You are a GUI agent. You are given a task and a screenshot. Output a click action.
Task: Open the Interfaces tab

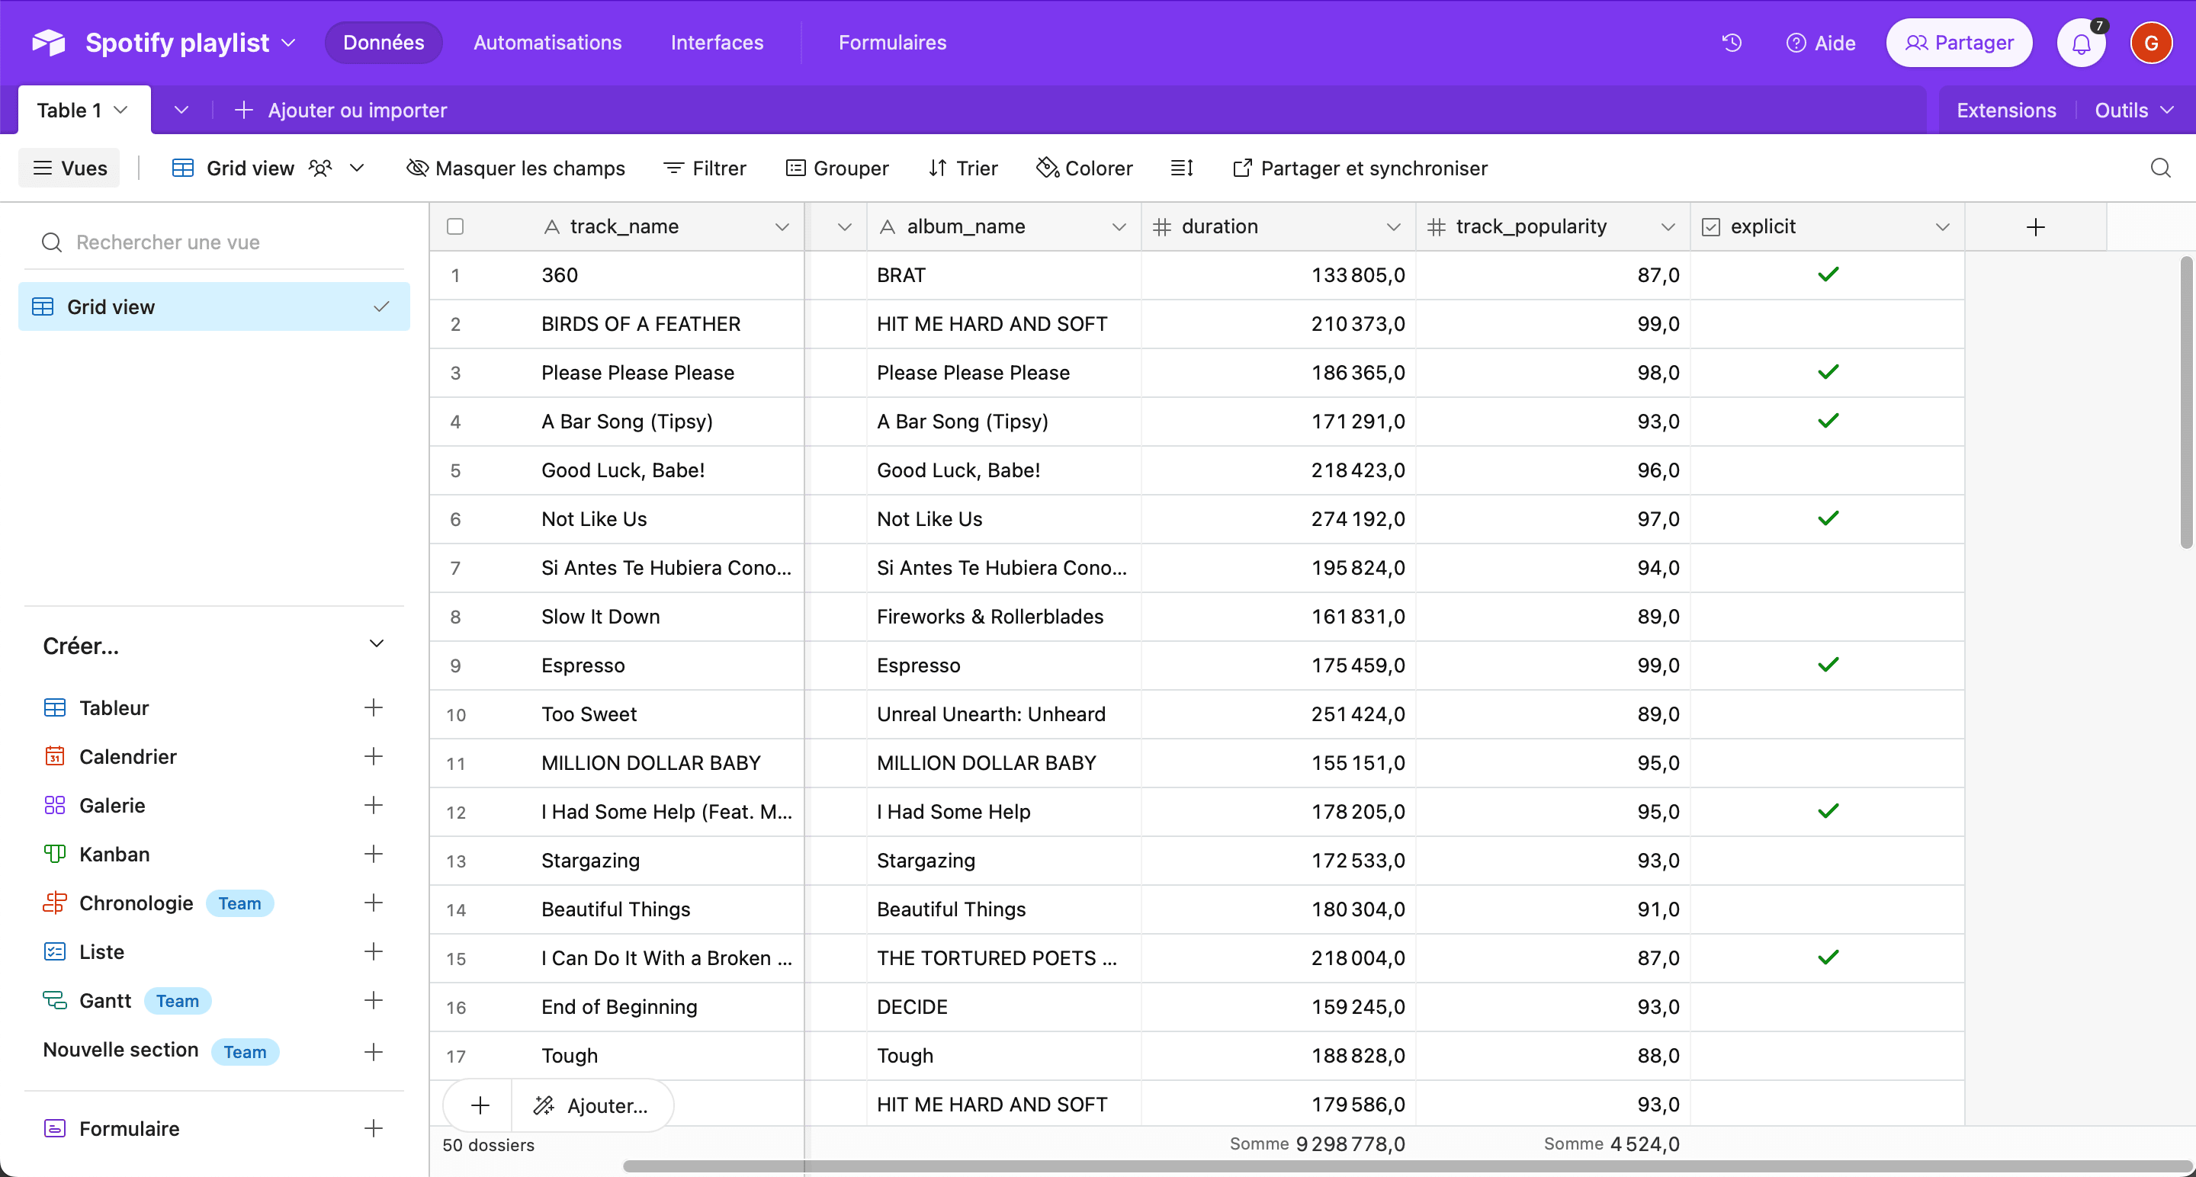(x=716, y=43)
